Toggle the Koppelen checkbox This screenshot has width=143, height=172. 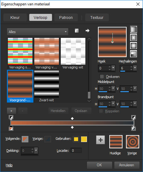(101, 111)
